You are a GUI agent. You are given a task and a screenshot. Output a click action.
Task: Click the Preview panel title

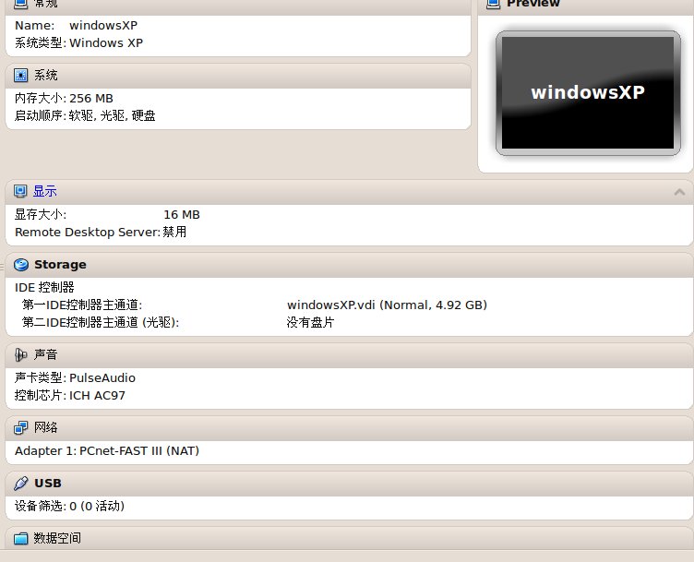point(533,4)
